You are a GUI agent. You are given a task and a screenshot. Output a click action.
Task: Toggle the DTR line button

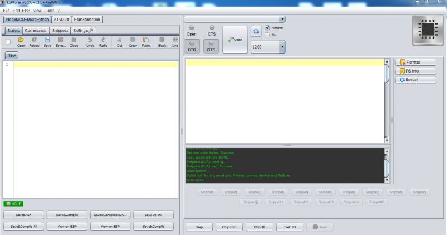[x=192, y=46]
